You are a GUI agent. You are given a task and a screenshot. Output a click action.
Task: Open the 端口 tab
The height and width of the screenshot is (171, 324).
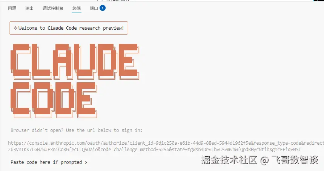point(94,8)
